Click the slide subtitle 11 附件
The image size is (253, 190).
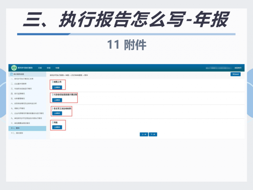tap(127, 45)
